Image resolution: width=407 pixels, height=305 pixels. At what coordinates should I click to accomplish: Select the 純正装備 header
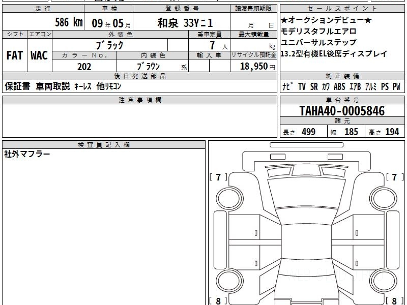[342, 76]
